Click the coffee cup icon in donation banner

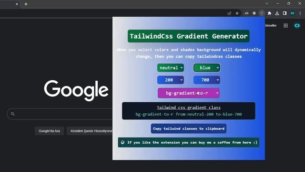click(x=122, y=142)
